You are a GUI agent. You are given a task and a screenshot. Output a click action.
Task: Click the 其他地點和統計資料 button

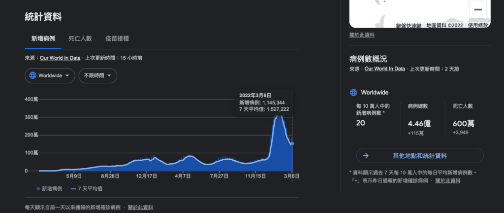(419, 155)
